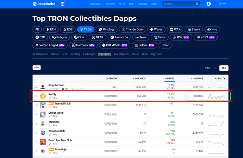Open Rankings in the top navigation
This screenshot has width=243, height=158.
pos(95,4)
